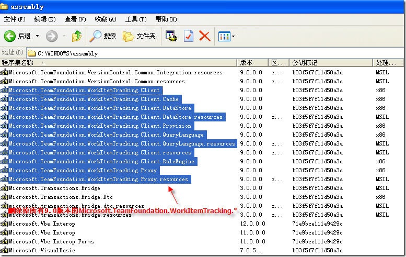Click the green Back arrow button
Screen dimensions: 406x257
pos(10,36)
